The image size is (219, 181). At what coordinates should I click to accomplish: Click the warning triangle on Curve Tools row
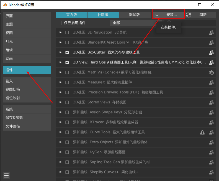coord(202,132)
